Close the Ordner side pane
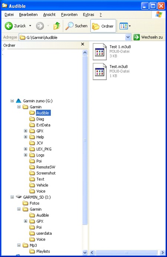Screen dimensions: 167x257 (83, 44)
